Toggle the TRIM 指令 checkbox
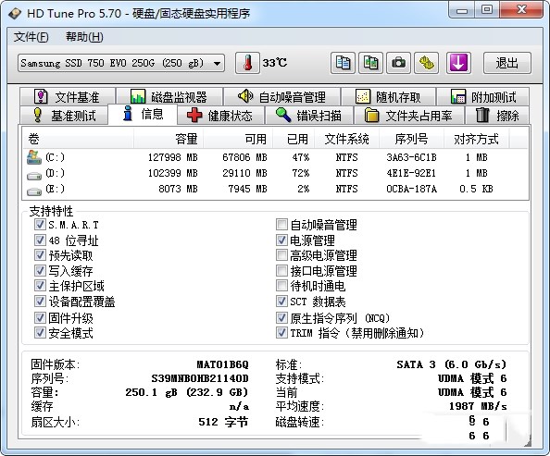This screenshot has width=550, height=456. [x=281, y=333]
